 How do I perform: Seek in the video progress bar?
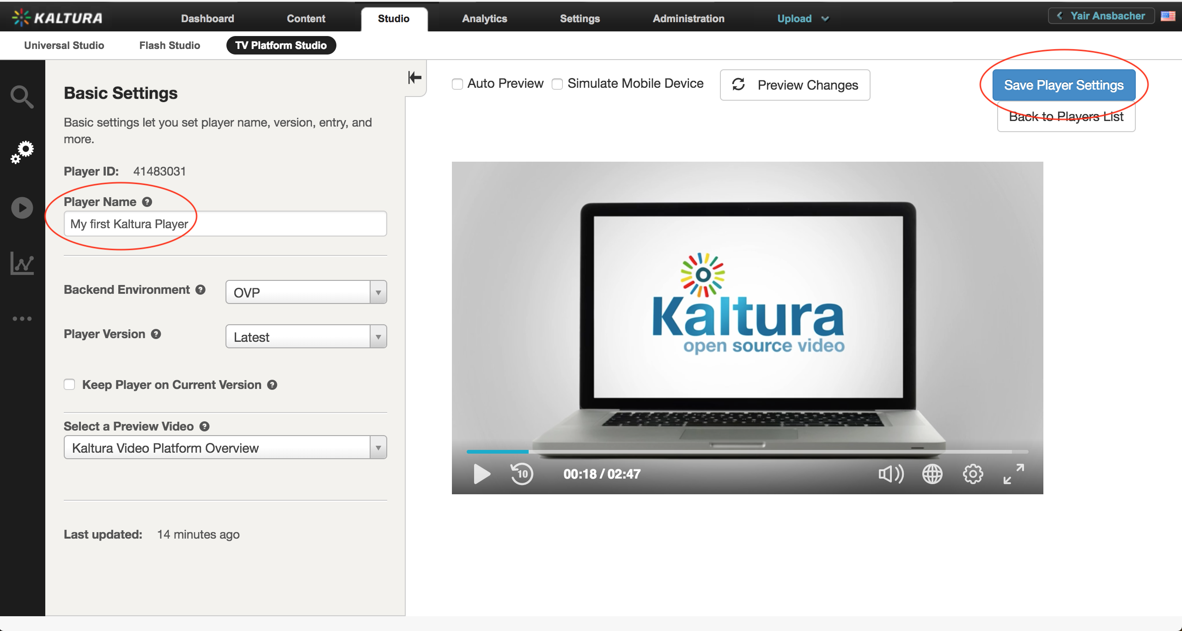click(x=747, y=451)
